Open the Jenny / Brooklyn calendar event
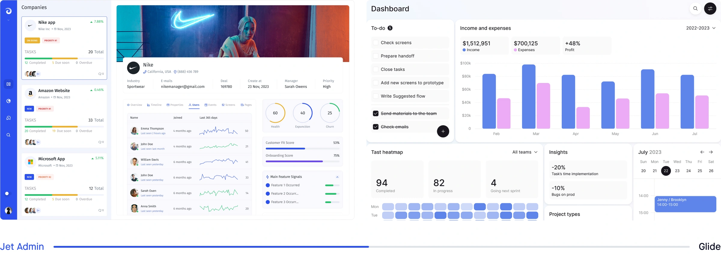Image resolution: width=721 pixels, height=254 pixels. pos(685,204)
